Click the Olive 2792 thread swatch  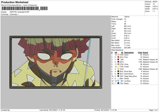[118, 64]
